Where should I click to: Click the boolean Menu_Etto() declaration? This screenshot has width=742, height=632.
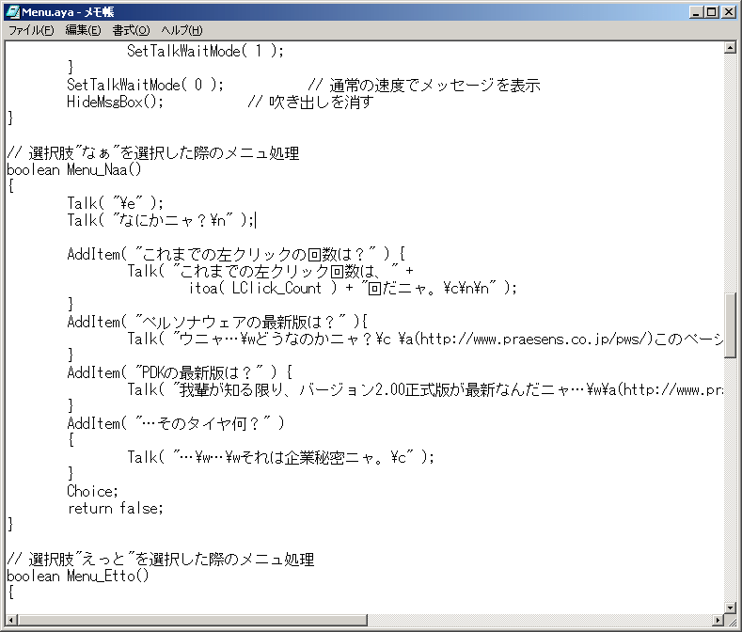(78, 577)
